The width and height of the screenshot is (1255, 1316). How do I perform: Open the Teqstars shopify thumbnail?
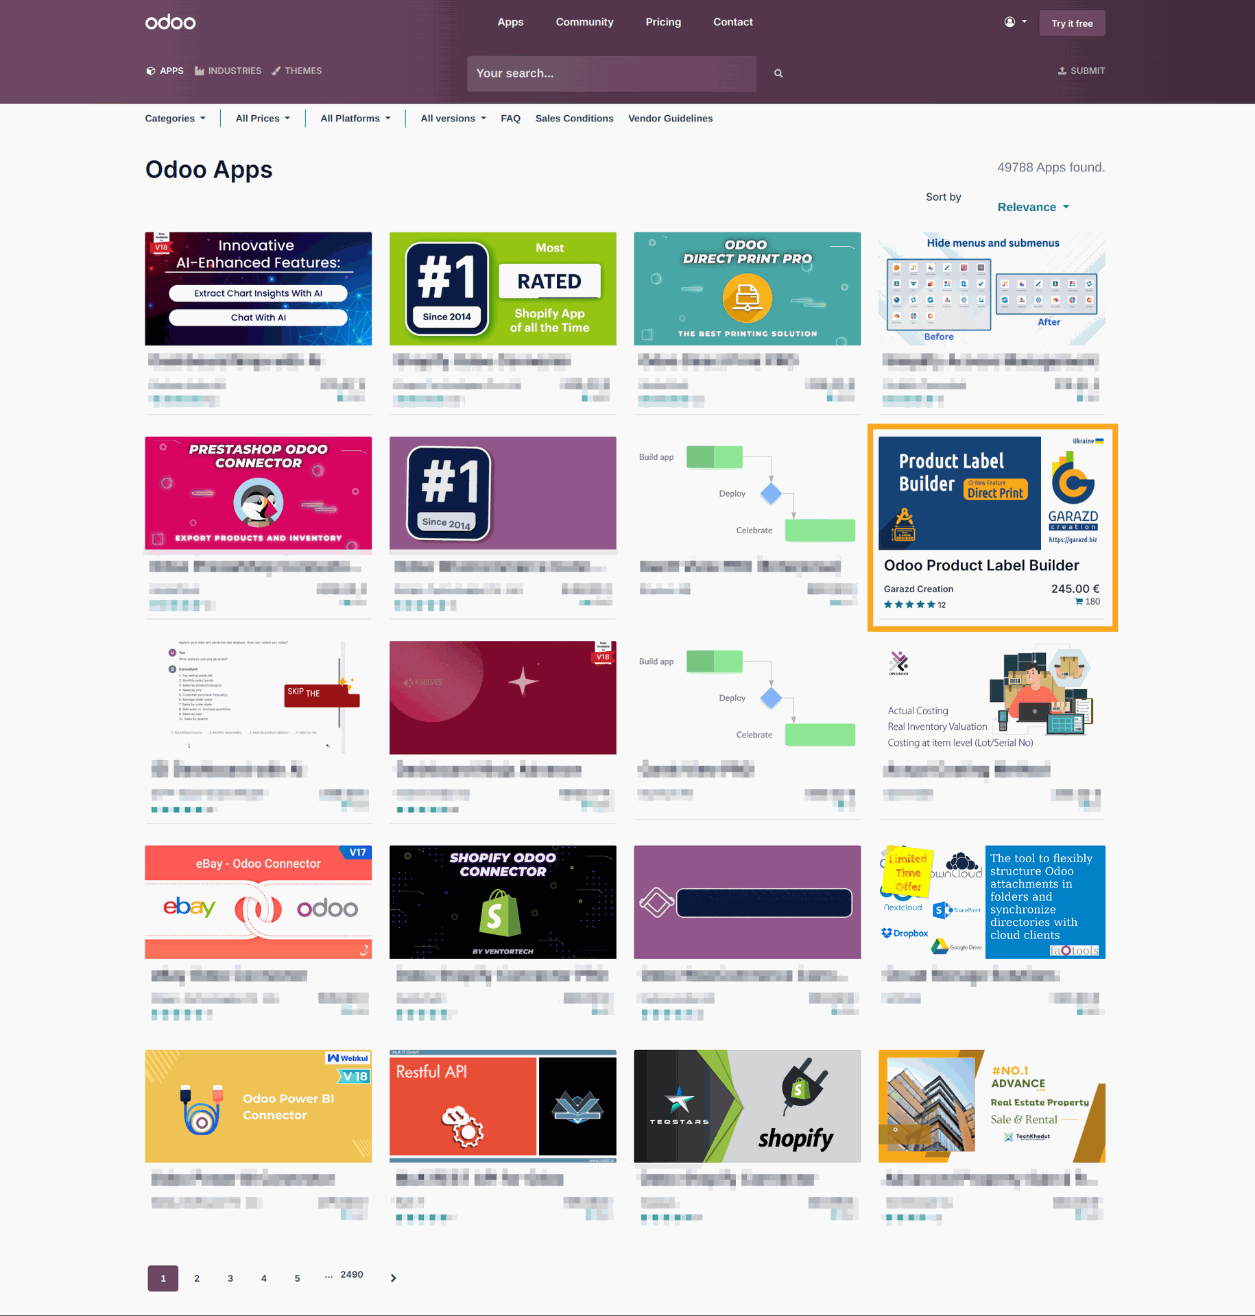(x=747, y=1106)
